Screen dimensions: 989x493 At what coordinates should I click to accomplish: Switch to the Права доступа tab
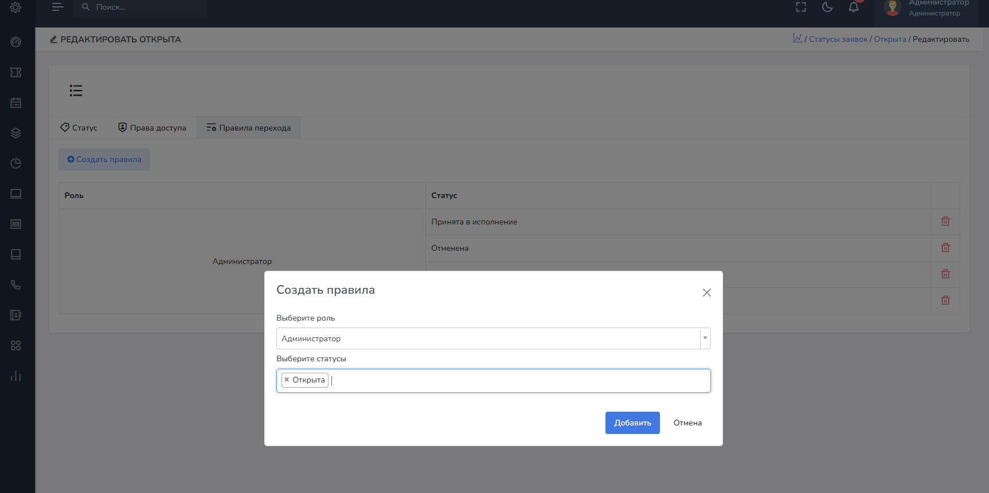[x=152, y=128]
